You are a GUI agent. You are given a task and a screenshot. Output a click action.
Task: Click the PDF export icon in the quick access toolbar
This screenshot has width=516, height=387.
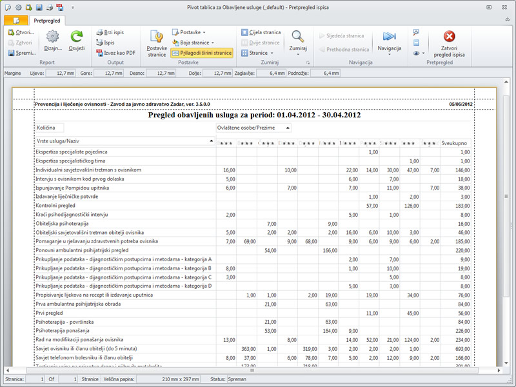coord(59,7)
